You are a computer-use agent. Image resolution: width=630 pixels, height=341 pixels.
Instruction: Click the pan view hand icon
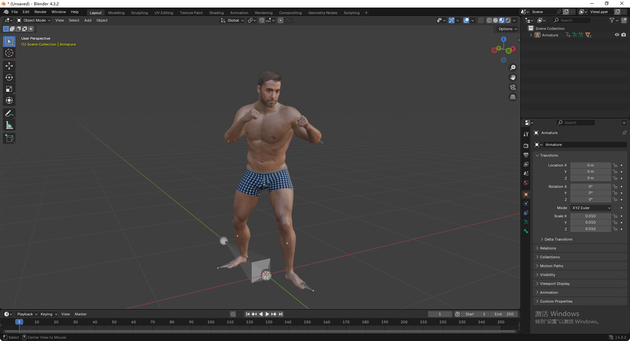tap(513, 77)
